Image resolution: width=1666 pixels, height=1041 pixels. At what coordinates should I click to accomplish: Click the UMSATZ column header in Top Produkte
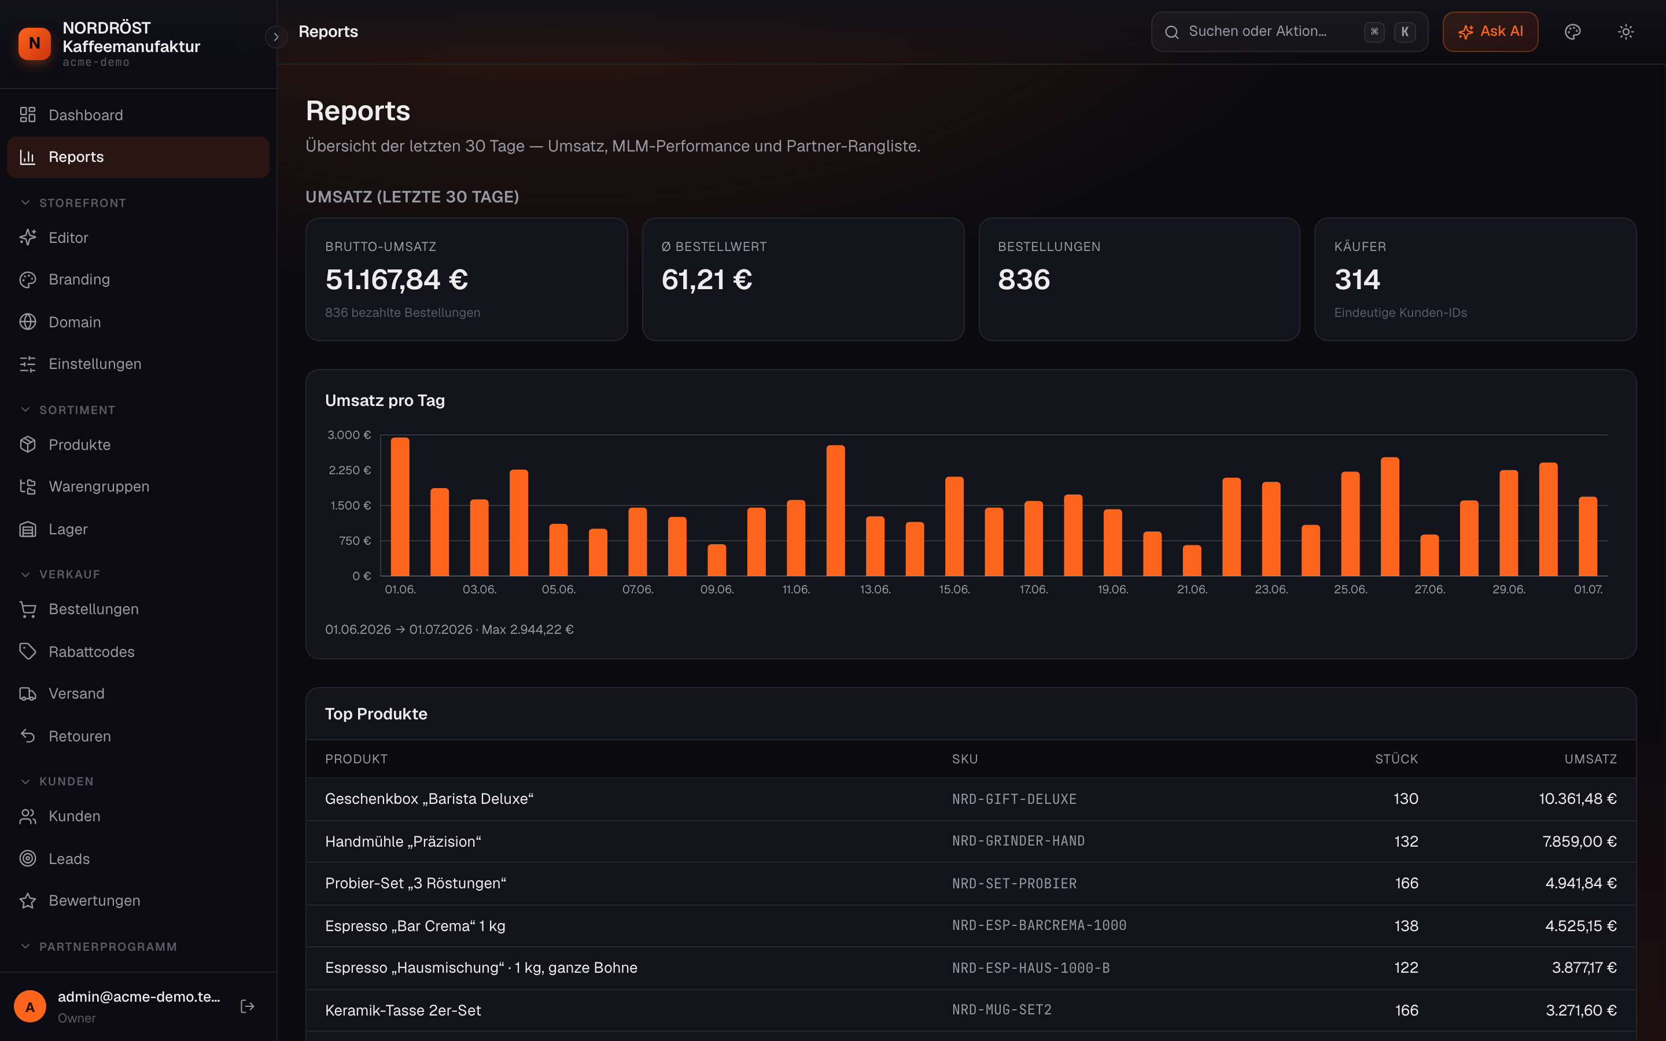click(1590, 759)
